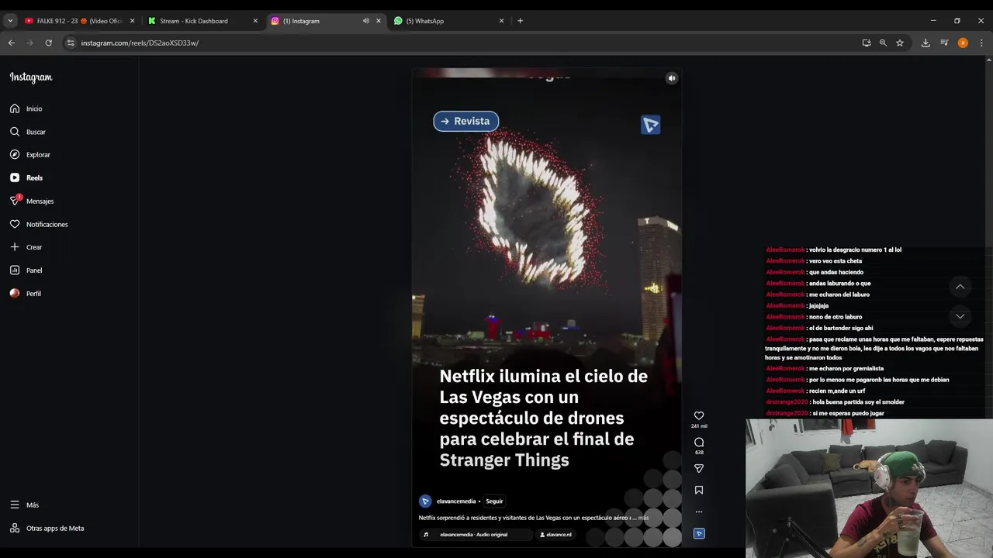Image resolution: width=993 pixels, height=558 pixels.
Task: Click the reel watermark logo overlay
Action: (650, 125)
